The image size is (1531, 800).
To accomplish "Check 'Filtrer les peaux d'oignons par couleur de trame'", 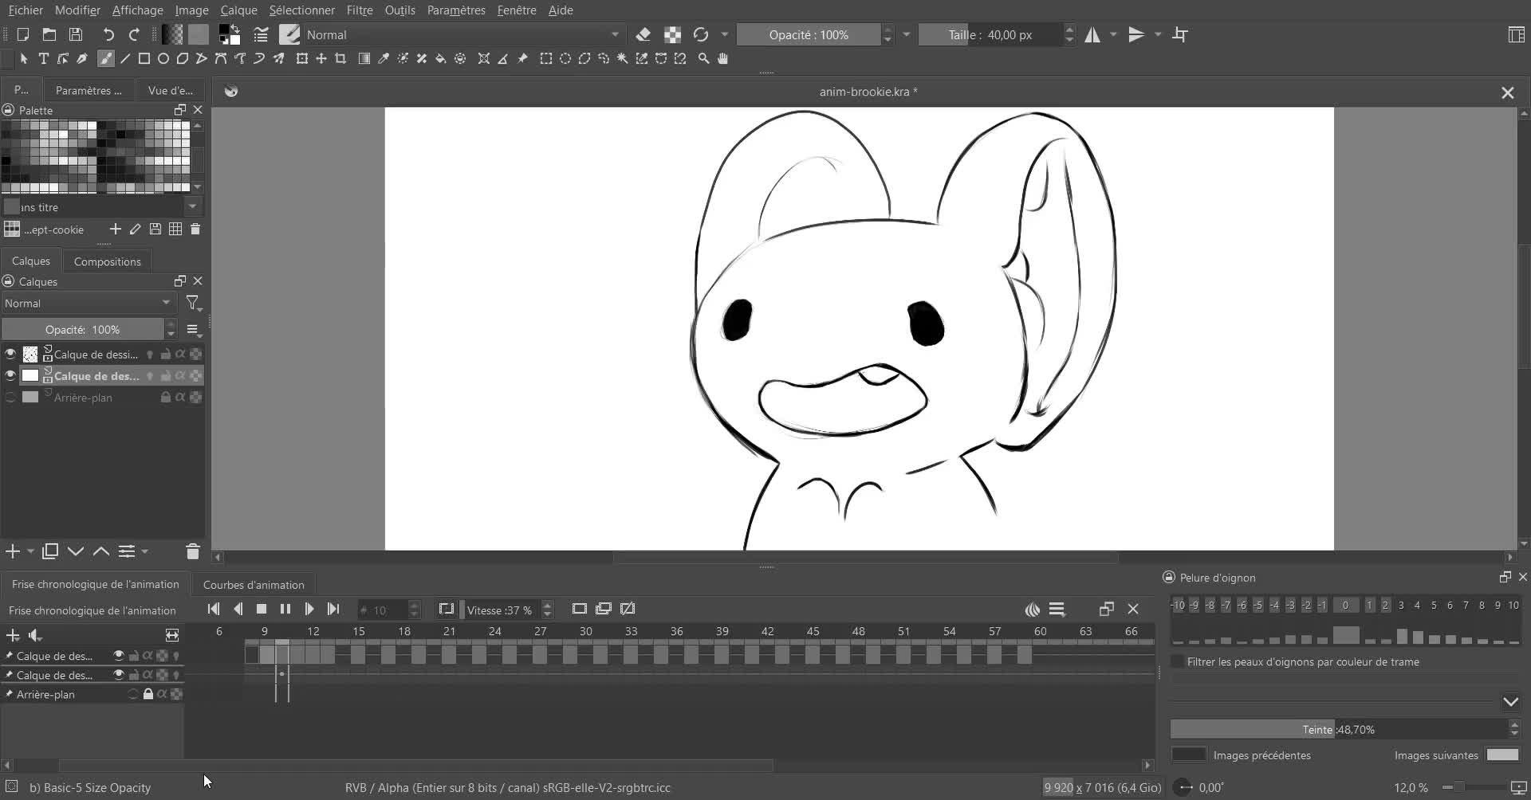I will click(x=1178, y=661).
